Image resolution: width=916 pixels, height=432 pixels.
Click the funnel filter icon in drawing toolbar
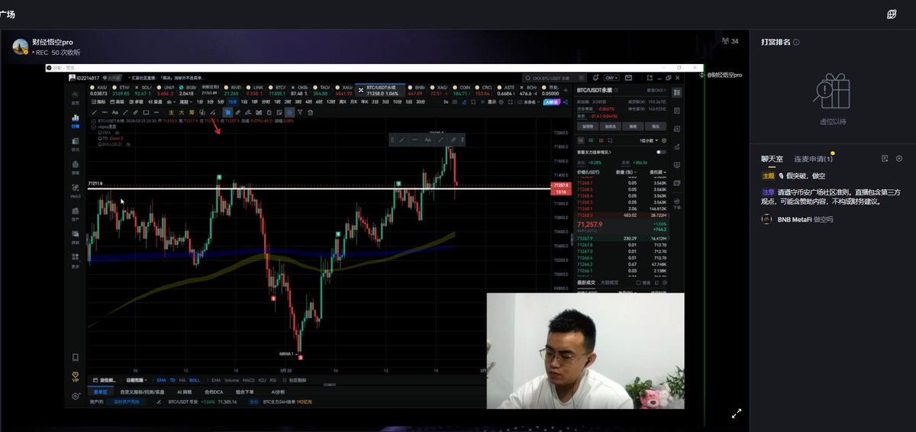pyautogui.click(x=300, y=112)
